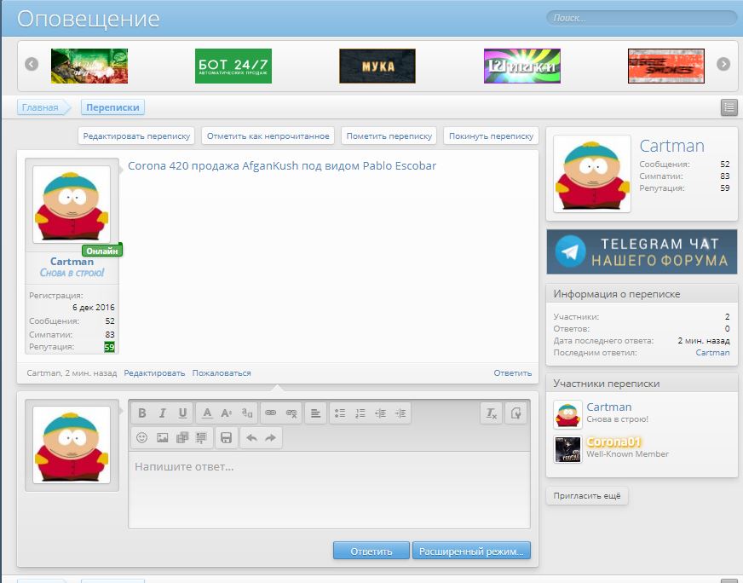Toggle bold formatting in reply editor
This screenshot has width=743, height=583.
(x=141, y=413)
